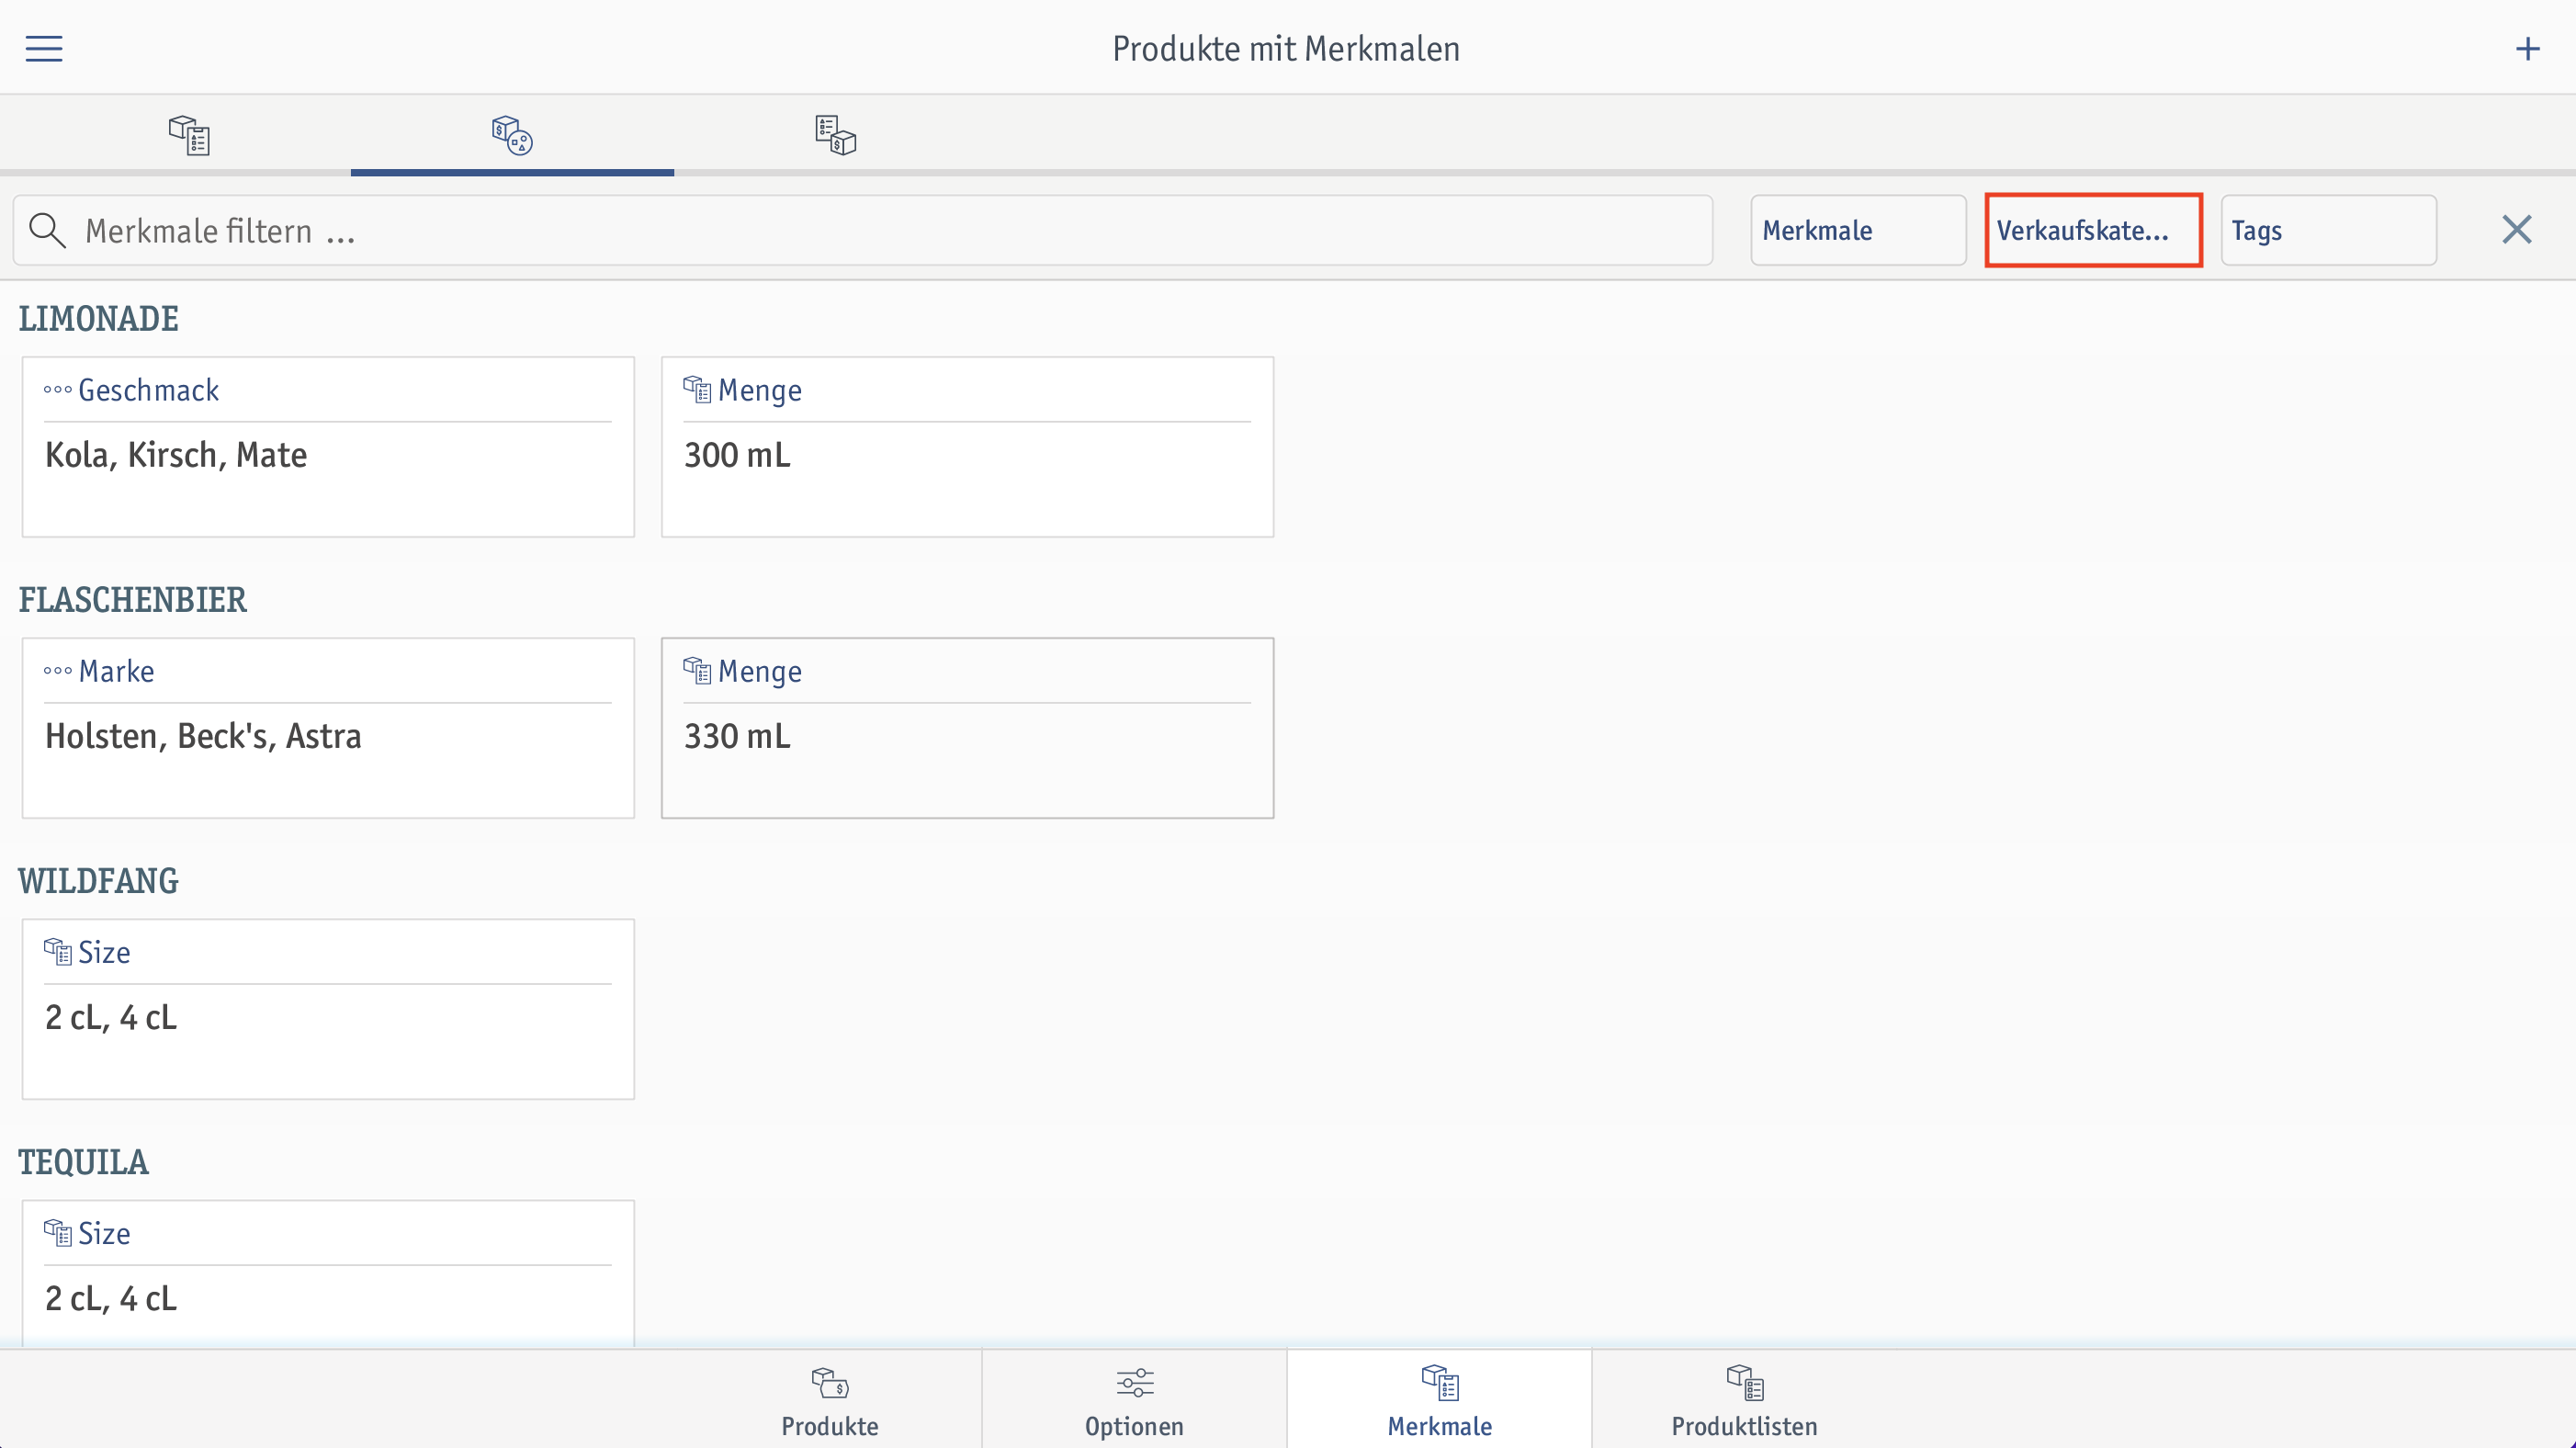Select the TEQUILA category heading
The width and height of the screenshot is (2576, 1448).
pyautogui.click(x=84, y=1162)
